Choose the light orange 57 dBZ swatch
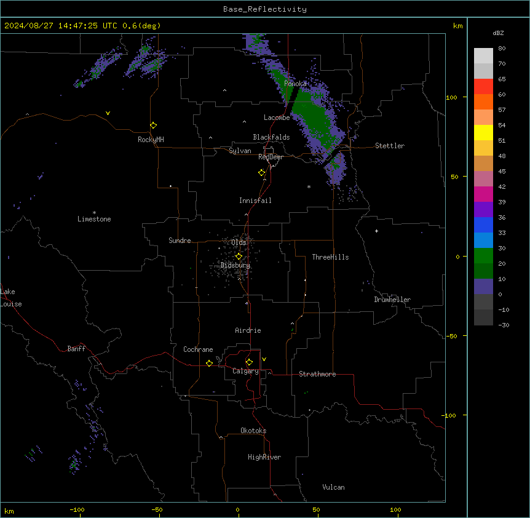 [483, 118]
